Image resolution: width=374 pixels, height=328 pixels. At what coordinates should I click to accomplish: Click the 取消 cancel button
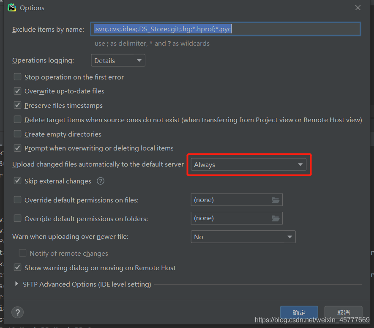344,312
